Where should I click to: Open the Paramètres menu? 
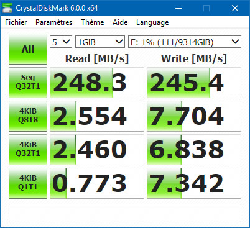[53, 22]
